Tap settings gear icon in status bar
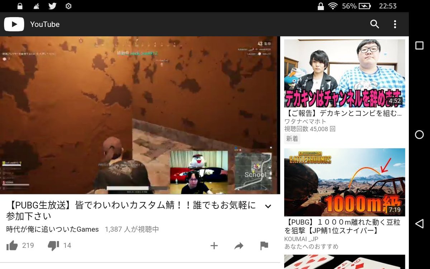This screenshot has height=269, width=430. 68,6
